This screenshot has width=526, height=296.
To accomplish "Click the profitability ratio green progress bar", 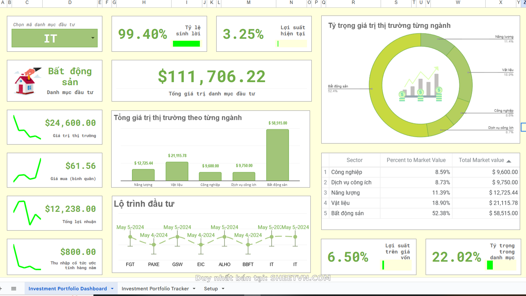I will click(x=186, y=44).
